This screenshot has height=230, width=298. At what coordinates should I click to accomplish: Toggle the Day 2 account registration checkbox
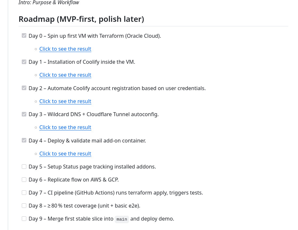tap(24, 88)
